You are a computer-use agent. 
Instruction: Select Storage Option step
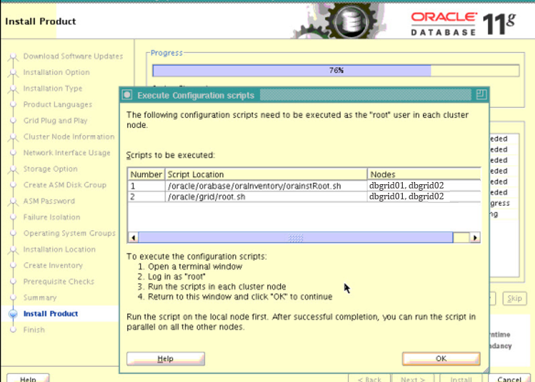tap(51, 169)
